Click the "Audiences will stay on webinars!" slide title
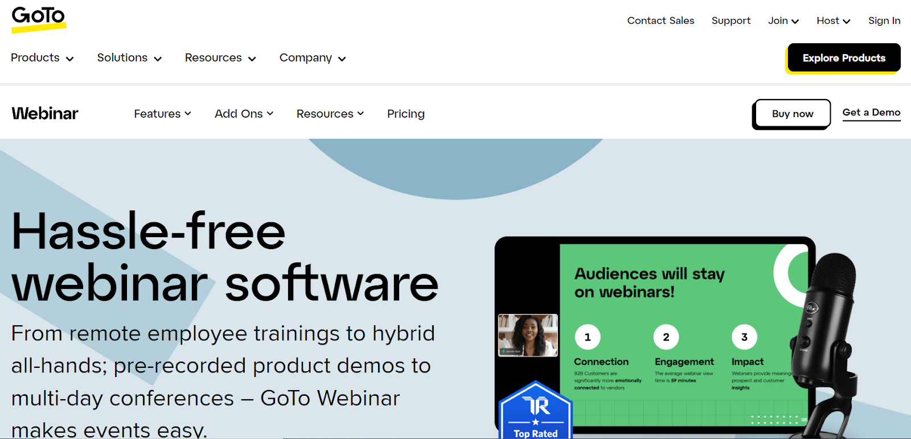911x439 pixels. (650, 283)
